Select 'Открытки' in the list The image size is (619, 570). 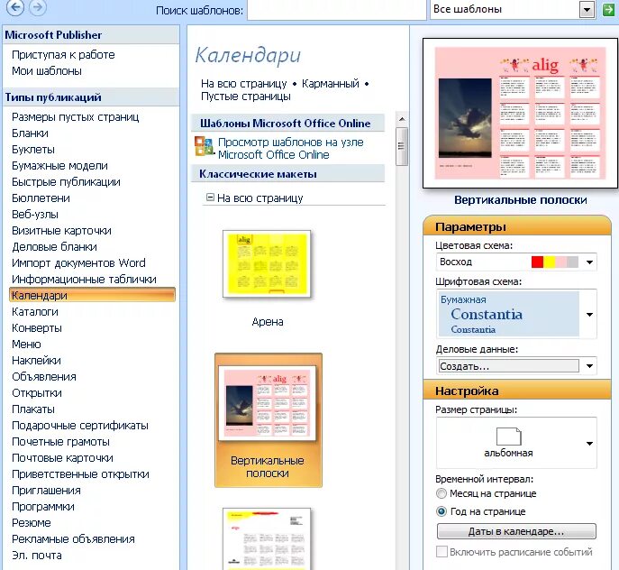click(x=37, y=392)
